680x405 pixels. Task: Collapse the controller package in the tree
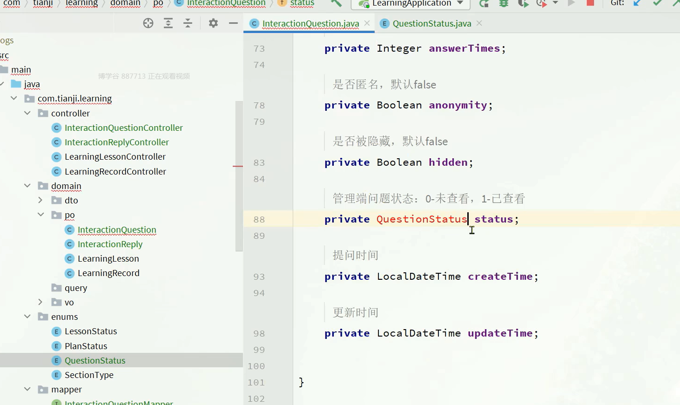(27, 113)
